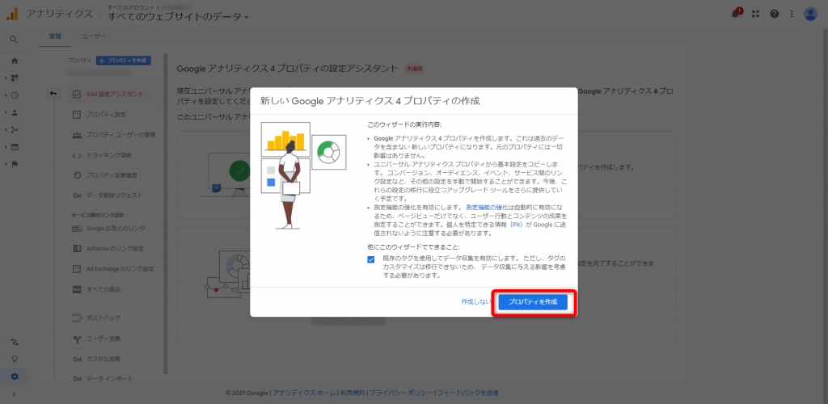Click the 作成しない link in dialog

475,302
